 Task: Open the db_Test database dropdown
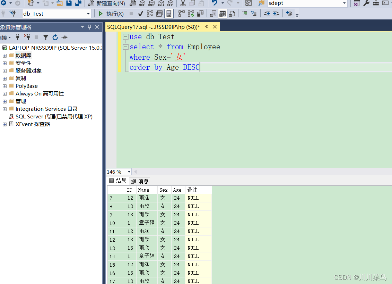pos(88,14)
